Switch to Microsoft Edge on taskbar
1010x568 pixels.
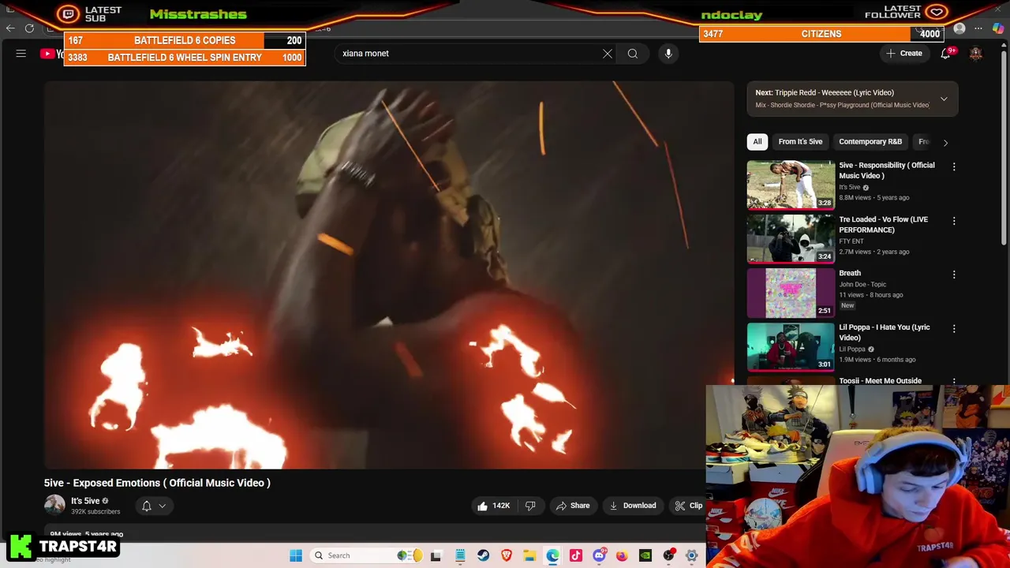(x=552, y=555)
